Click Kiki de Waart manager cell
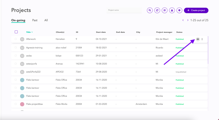The image size is (219, 120). [162, 39]
